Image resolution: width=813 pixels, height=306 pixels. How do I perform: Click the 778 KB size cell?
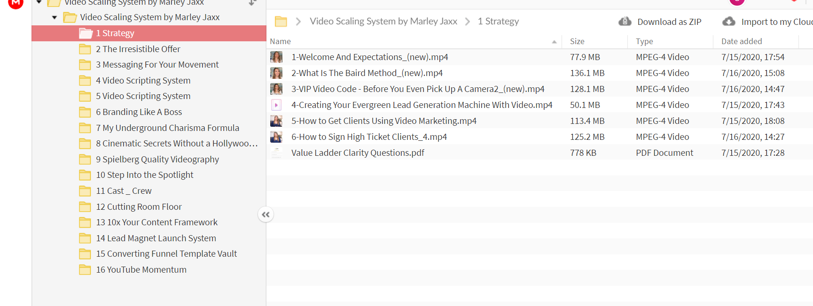pyautogui.click(x=583, y=153)
